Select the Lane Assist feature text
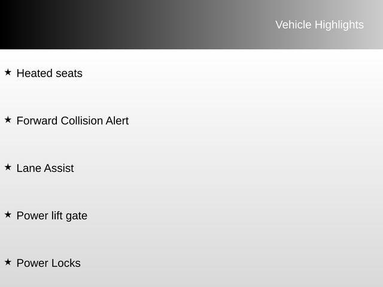 [45, 168]
